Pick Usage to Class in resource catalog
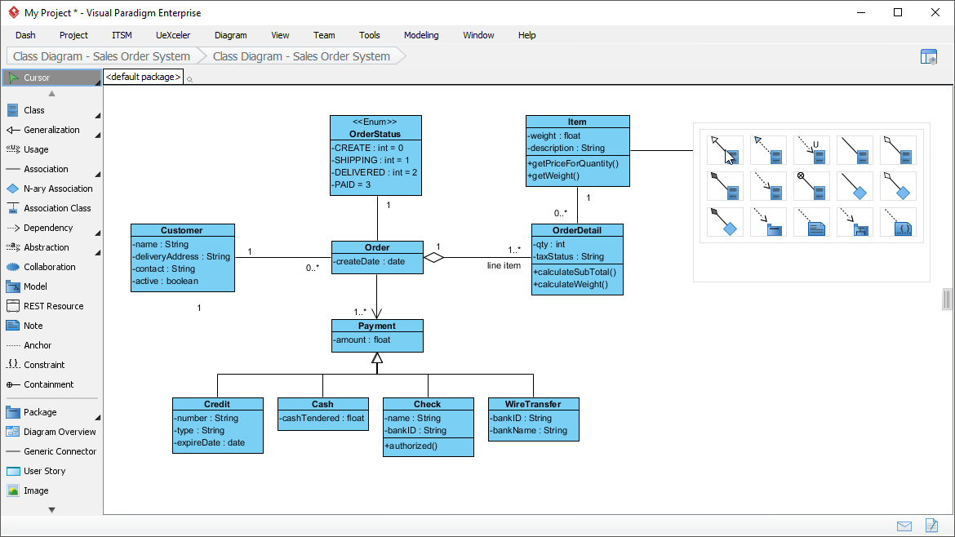955x537 pixels. [x=811, y=150]
